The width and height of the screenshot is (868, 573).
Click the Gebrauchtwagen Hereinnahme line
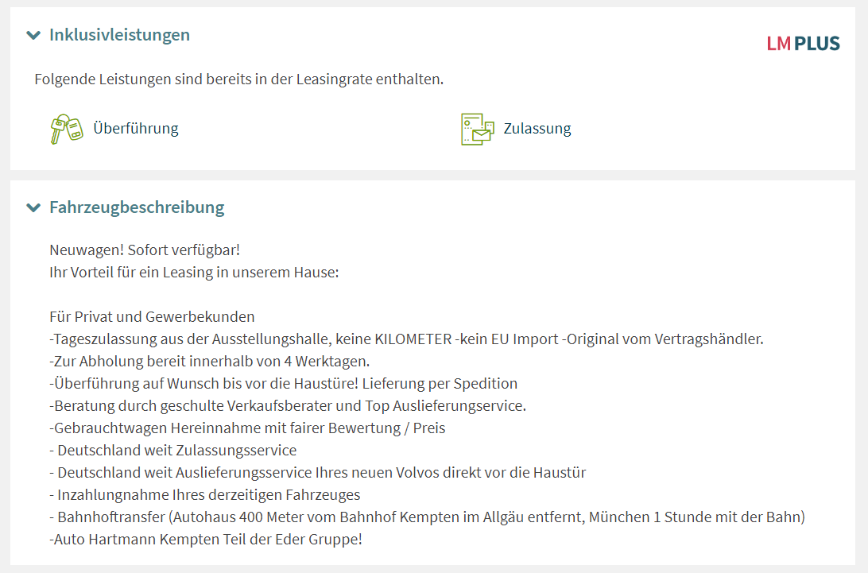[247, 428]
